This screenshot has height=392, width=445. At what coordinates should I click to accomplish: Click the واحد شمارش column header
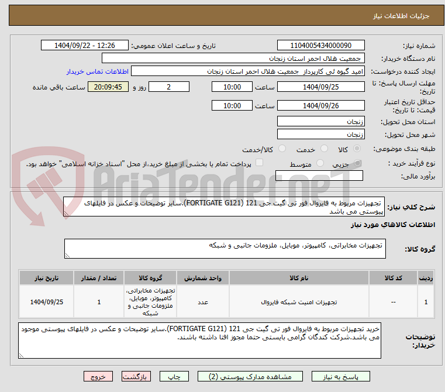(203, 278)
